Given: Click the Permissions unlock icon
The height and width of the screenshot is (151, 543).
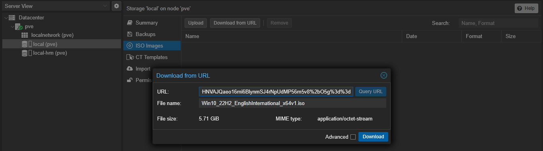Looking at the screenshot, I should (129, 80).
